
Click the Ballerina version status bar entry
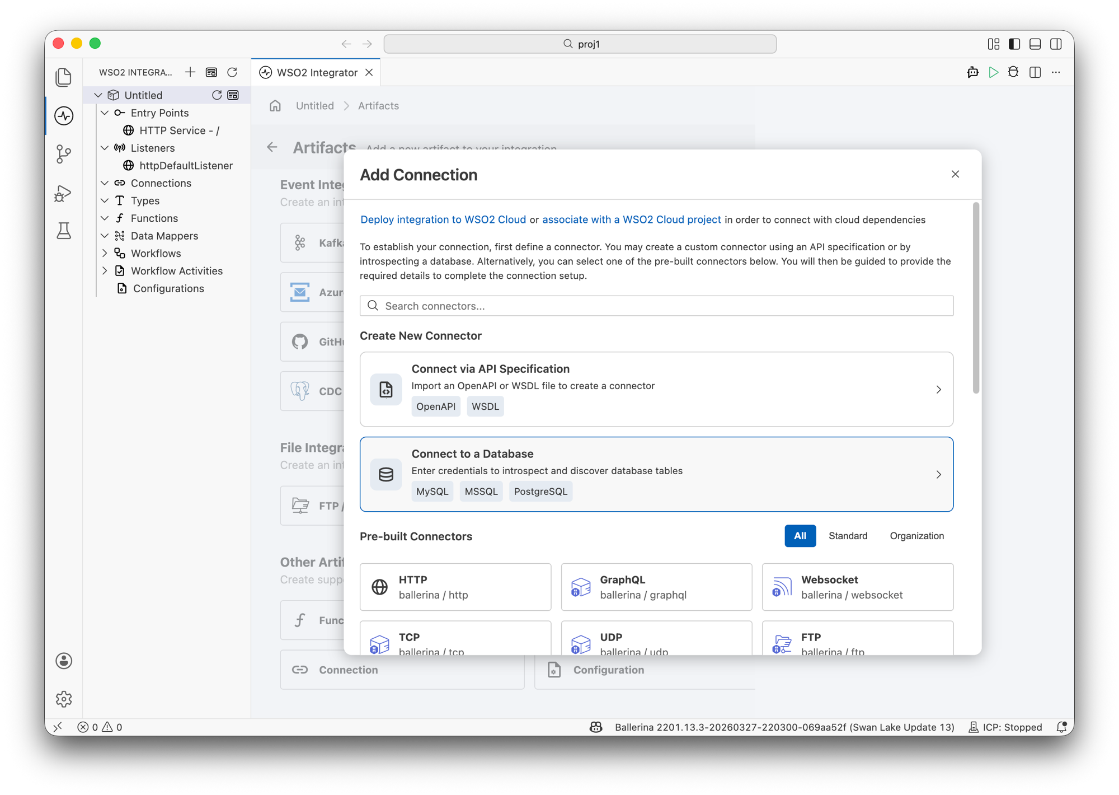[x=784, y=727]
